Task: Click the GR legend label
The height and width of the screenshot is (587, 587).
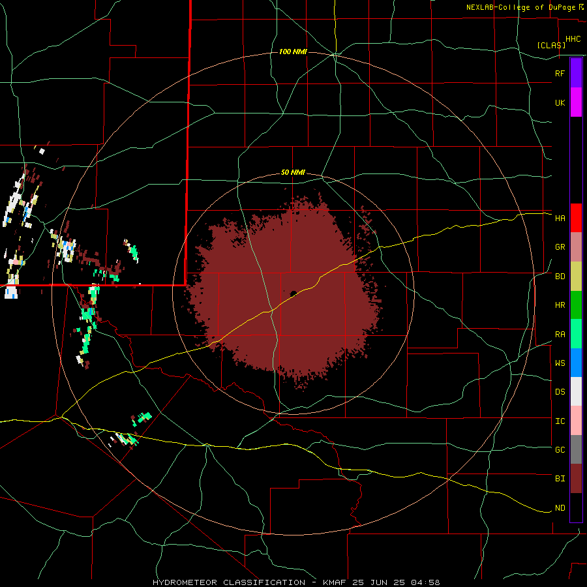Action: (x=560, y=247)
